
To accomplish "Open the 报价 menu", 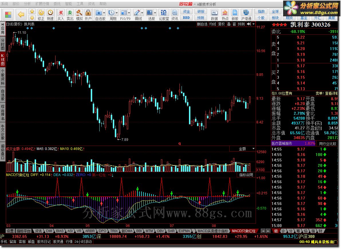I will (16, 4).
